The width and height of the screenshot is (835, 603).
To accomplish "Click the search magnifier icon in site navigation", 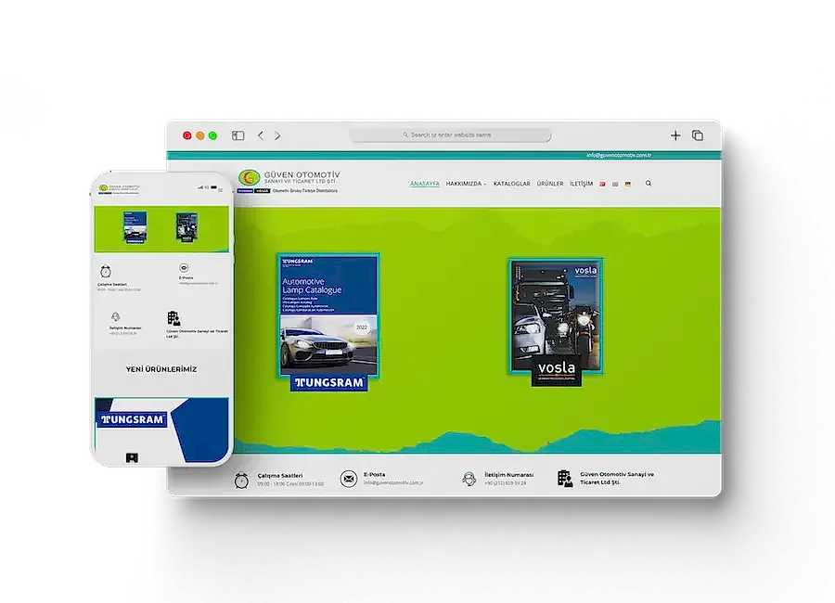I will (x=649, y=184).
